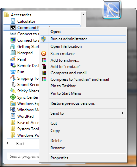Open the Calculator icon in Accessories

tap(13, 21)
